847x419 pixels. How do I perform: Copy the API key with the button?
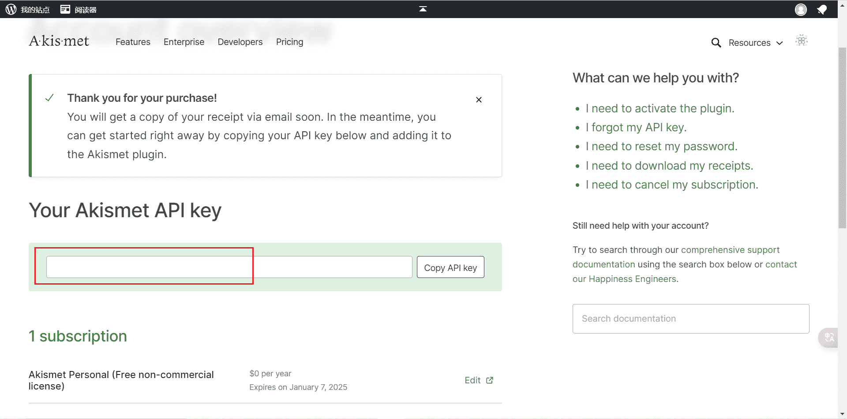click(x=450, y=267)
